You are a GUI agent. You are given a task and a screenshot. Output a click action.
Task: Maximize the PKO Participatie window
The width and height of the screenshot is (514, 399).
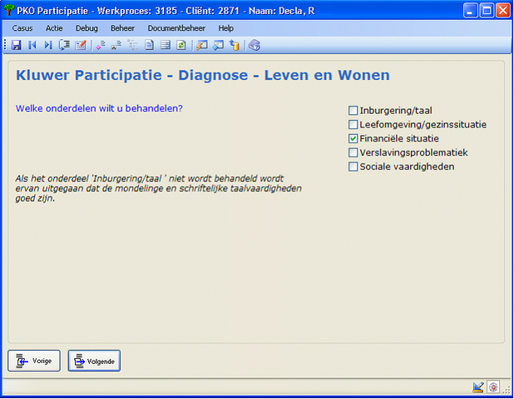click(x=487, y=11)
